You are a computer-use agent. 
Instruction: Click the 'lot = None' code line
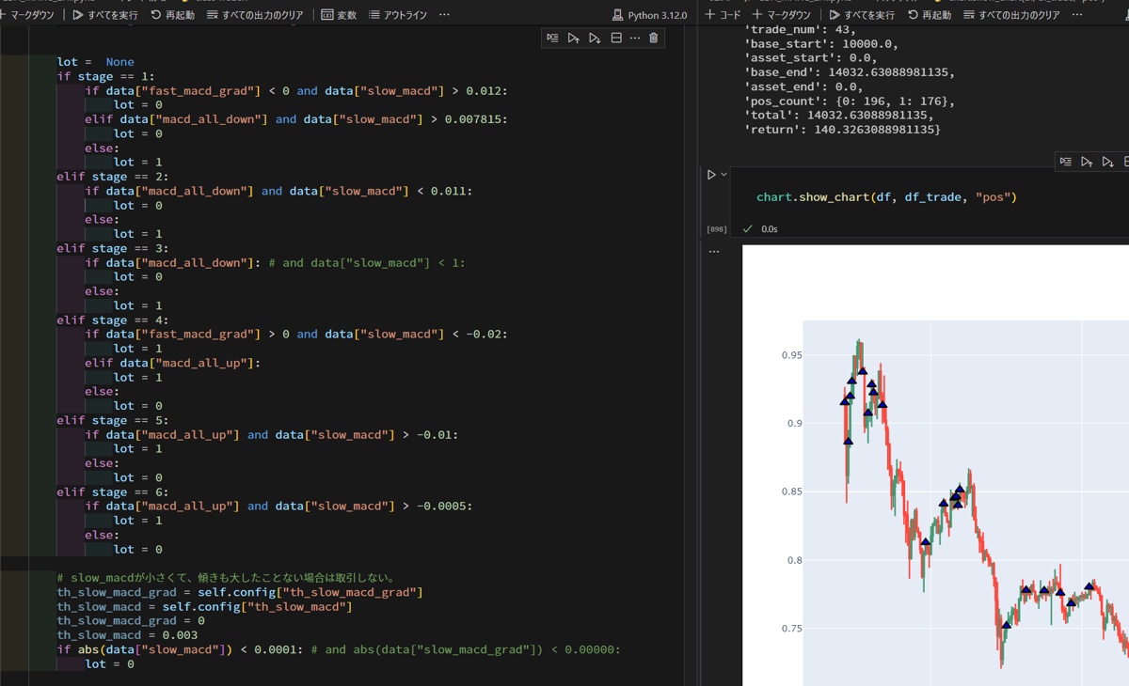pos(95,62)
